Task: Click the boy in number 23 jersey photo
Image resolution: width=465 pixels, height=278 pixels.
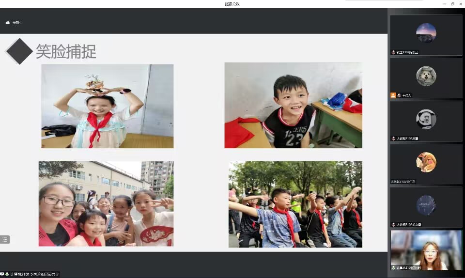Action: [293, 105]
